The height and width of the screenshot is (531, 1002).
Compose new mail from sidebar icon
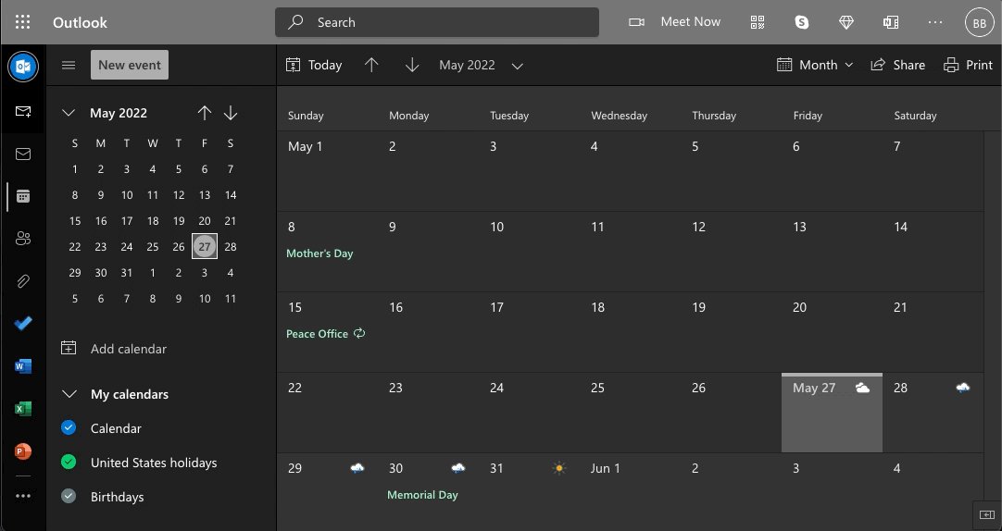coord(23,112)
